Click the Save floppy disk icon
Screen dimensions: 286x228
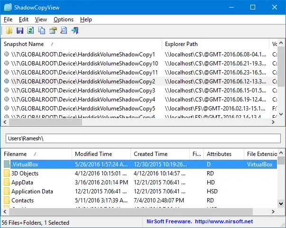(x=20, y=30)
